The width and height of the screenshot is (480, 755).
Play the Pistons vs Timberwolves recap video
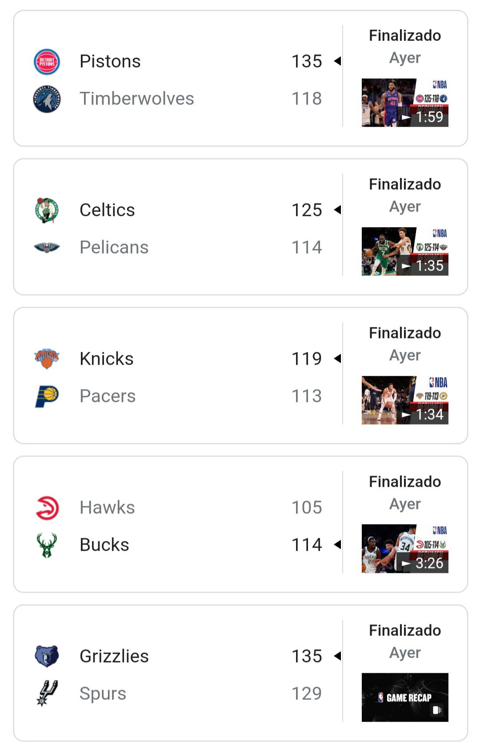pyautogui.click(x=405, y=103)
